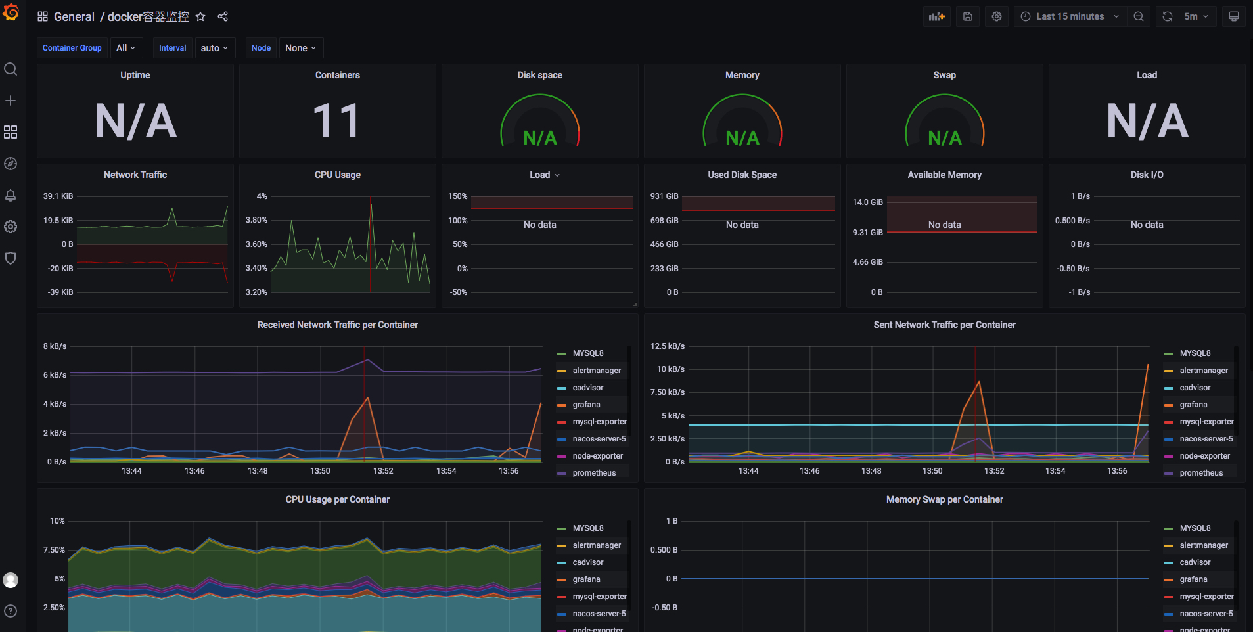
Task: Refresh the dashboard now
Action: (x=1168, y=16)
